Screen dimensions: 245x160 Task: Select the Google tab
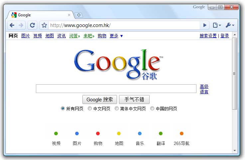pos(41,15)
